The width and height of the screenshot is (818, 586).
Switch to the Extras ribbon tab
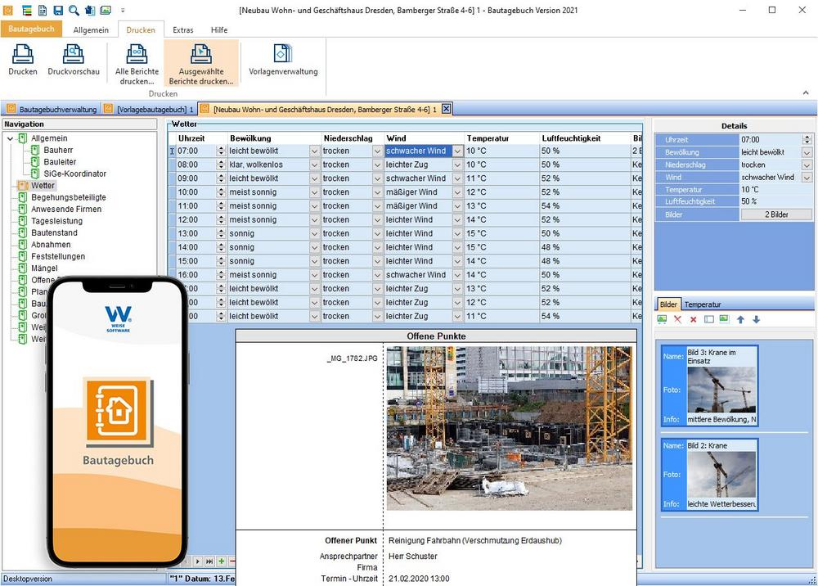tap(182, 30)
